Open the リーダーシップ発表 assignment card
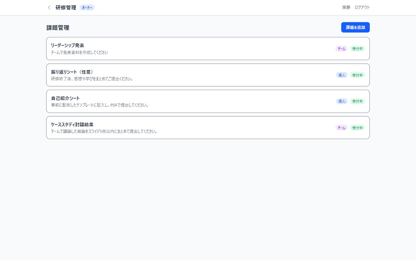The image size is (416, 260). (x=183, y=48)
